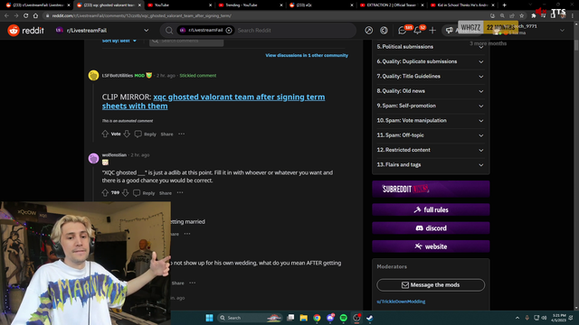
Task: Downvote the LSFBotUtilities stickied comment
Action: click(x=127, y=134)
